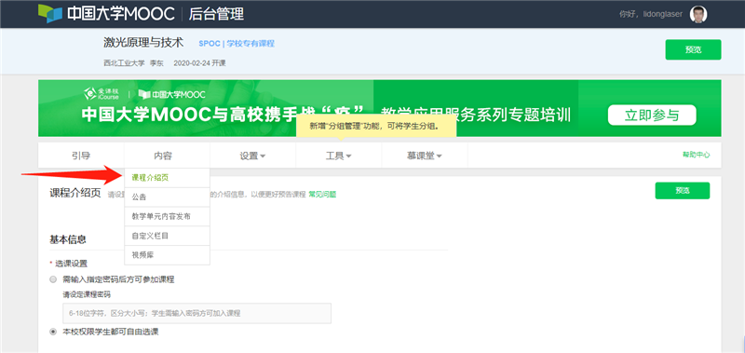Select 本校权限学生都可自由选课 radio option

pos(53,332)
